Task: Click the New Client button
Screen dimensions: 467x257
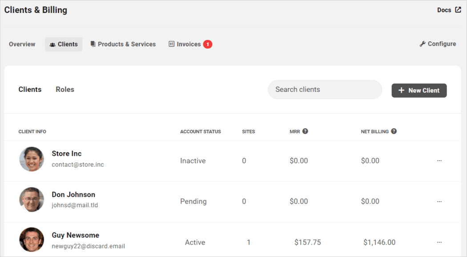Action: (x=419, y=90)
